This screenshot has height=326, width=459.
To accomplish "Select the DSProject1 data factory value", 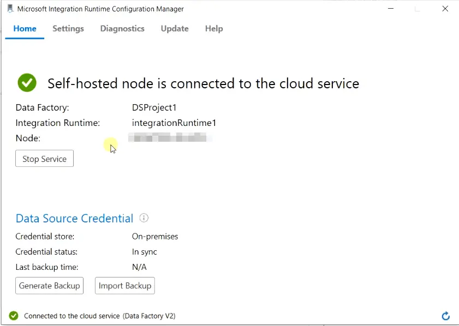I will click(x=154, y=107).
